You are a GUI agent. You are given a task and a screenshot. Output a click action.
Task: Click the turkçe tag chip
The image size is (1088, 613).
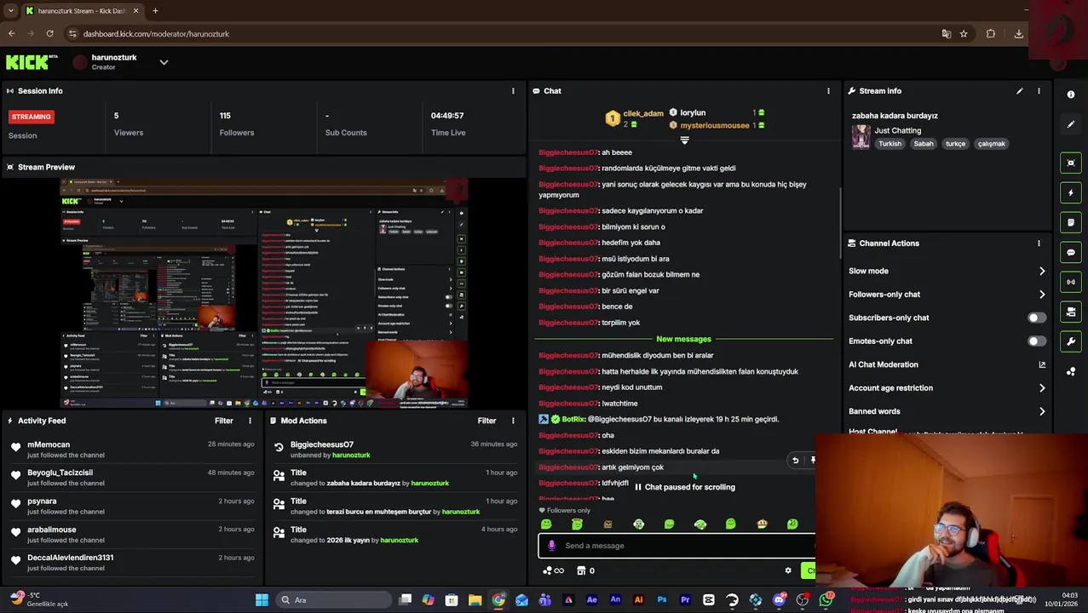955,144
